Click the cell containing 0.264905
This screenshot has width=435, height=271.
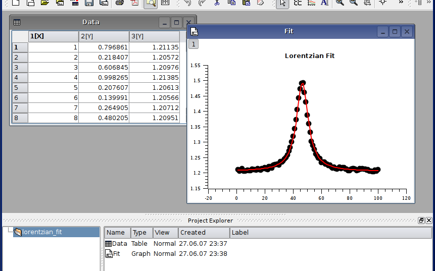click(104, 108)
